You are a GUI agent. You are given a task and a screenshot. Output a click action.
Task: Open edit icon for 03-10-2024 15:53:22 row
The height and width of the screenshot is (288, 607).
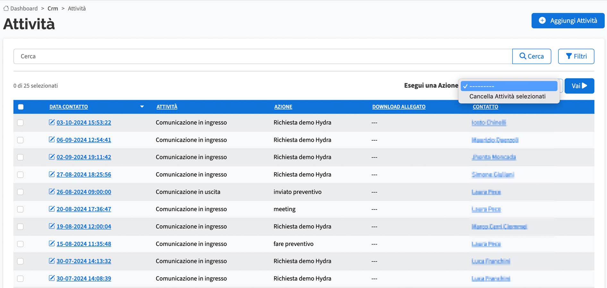[x=52, y=122]
